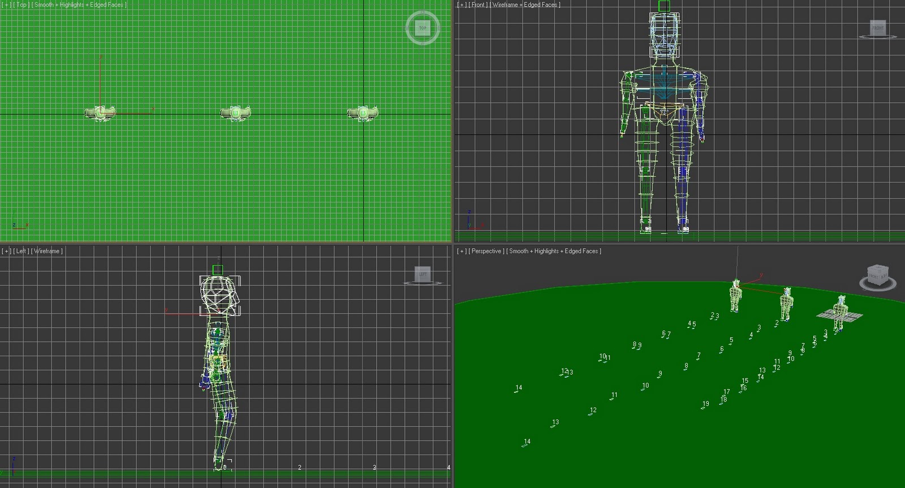The width and height of the screenshot is (905, 488).
Task: Open the Left viewport [Wireframe] shading menu
Action: [x=47, y=251]
